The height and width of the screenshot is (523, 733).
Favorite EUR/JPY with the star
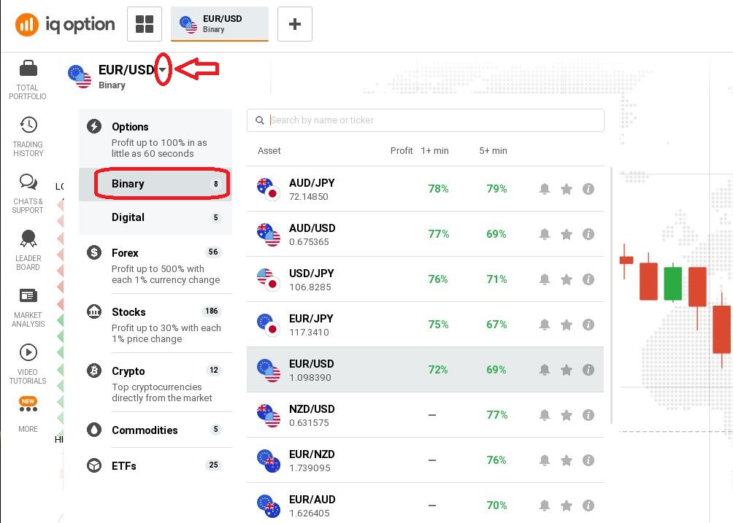coord(567,325)
